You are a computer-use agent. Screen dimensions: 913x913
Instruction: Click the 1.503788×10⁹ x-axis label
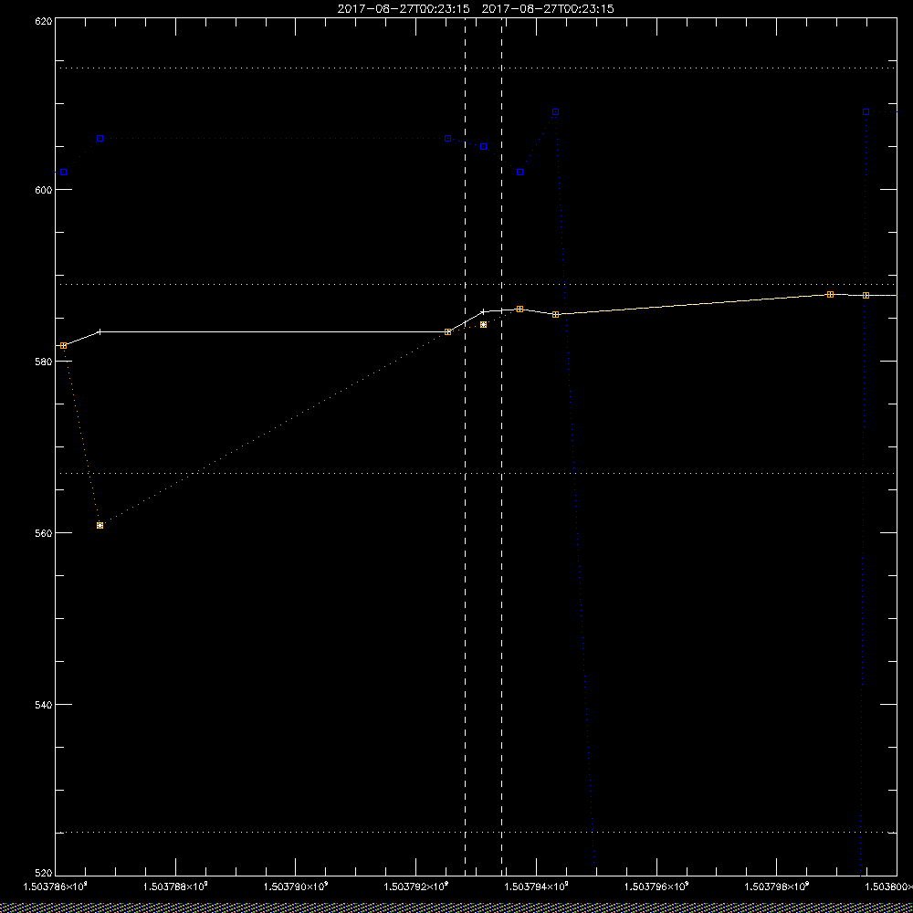[175, 887]
